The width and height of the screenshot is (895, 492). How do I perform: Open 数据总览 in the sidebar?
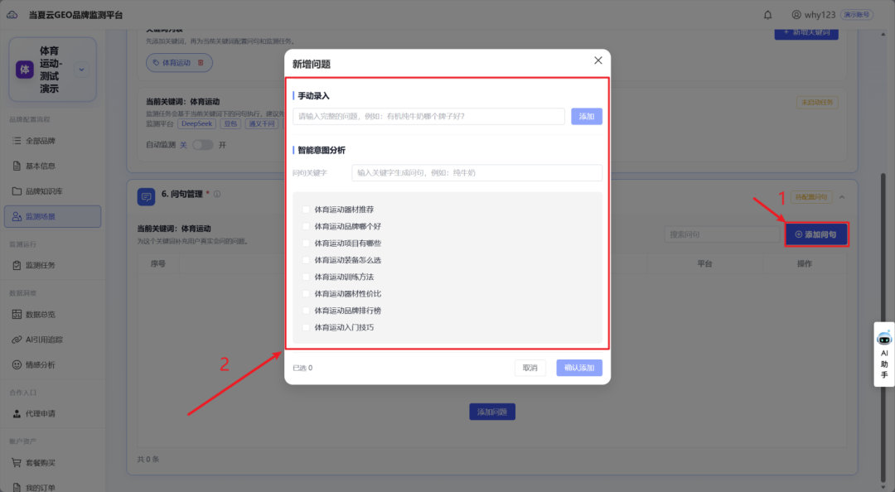tap(52, 315)
